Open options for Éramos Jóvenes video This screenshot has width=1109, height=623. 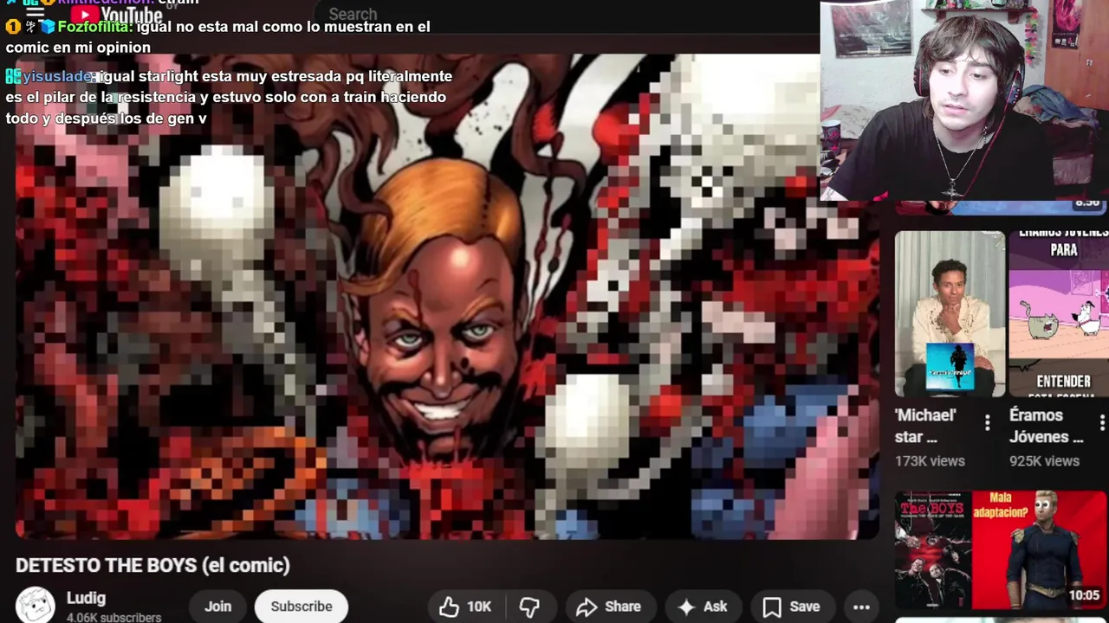(x=1101, y=422)
